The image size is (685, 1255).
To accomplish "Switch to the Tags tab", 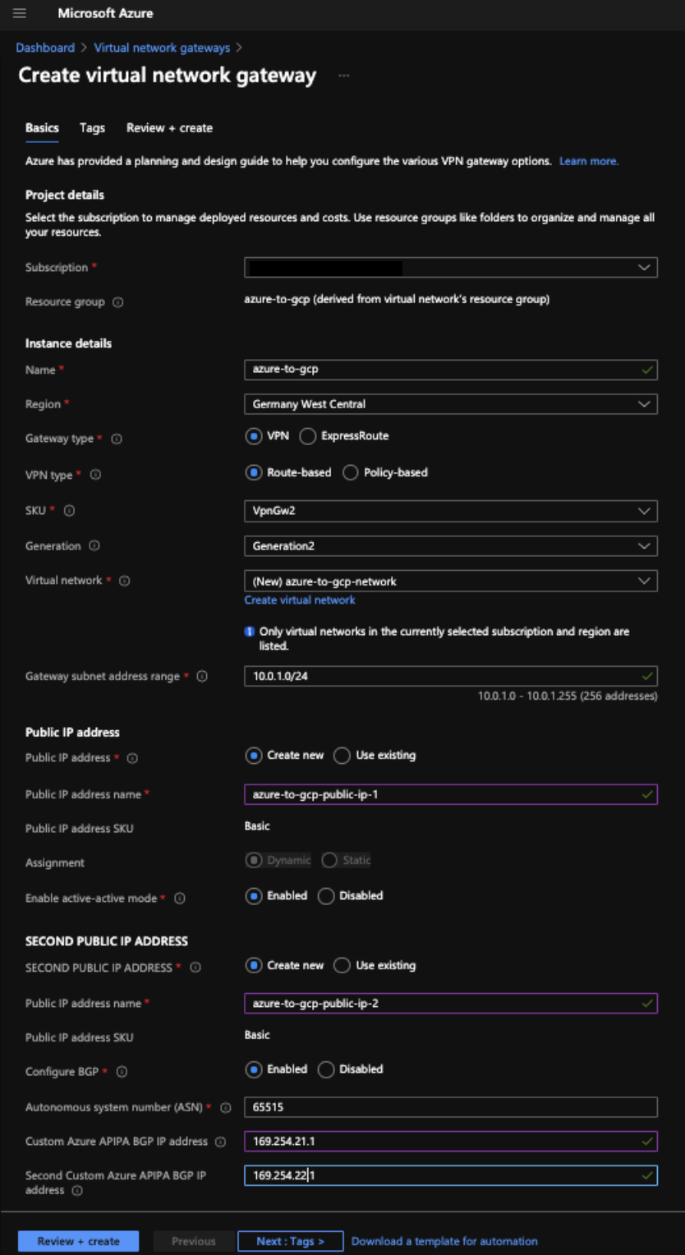I will pos(92,128).
